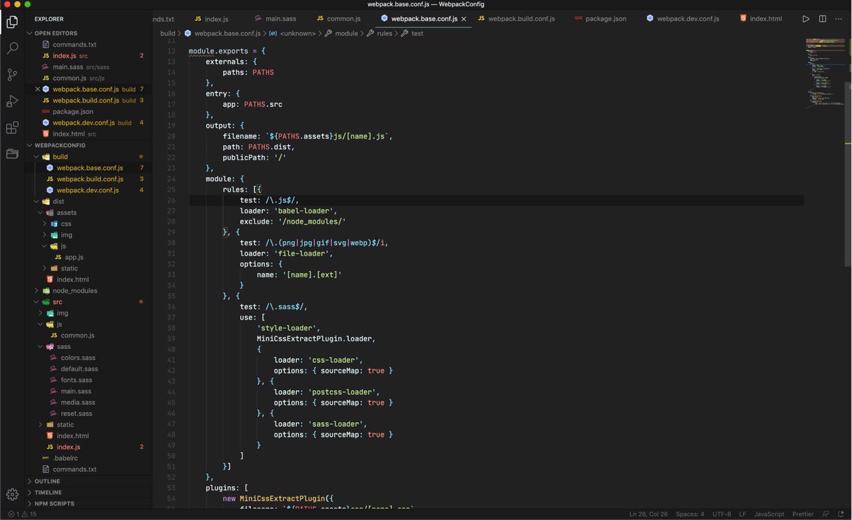This screenshot has height=520, width=852.
Task: Click 'module' in the breadcrumb path
Action: coord(346,33)
